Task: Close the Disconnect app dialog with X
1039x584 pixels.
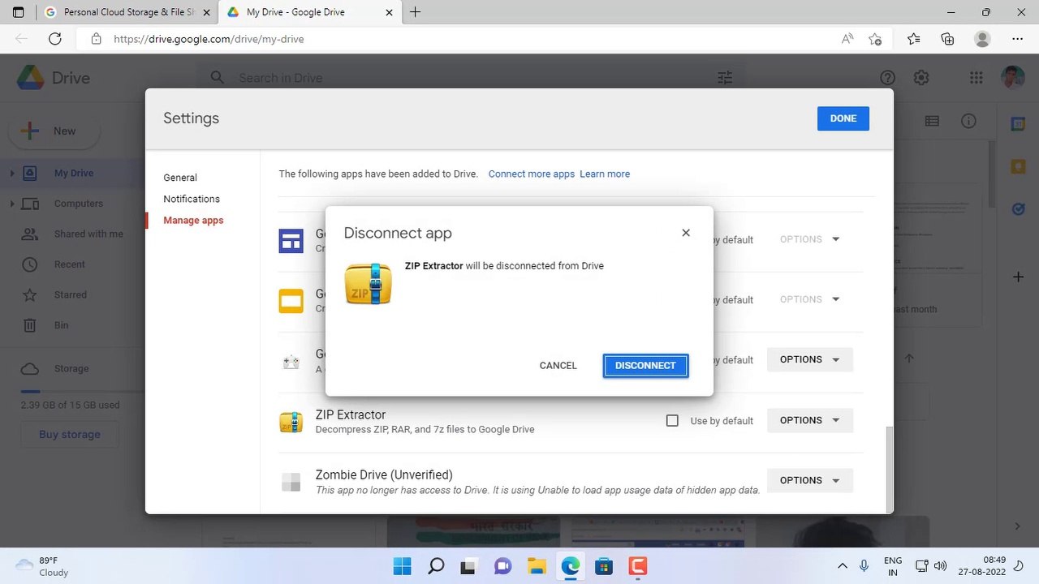Action: [686, 233]
